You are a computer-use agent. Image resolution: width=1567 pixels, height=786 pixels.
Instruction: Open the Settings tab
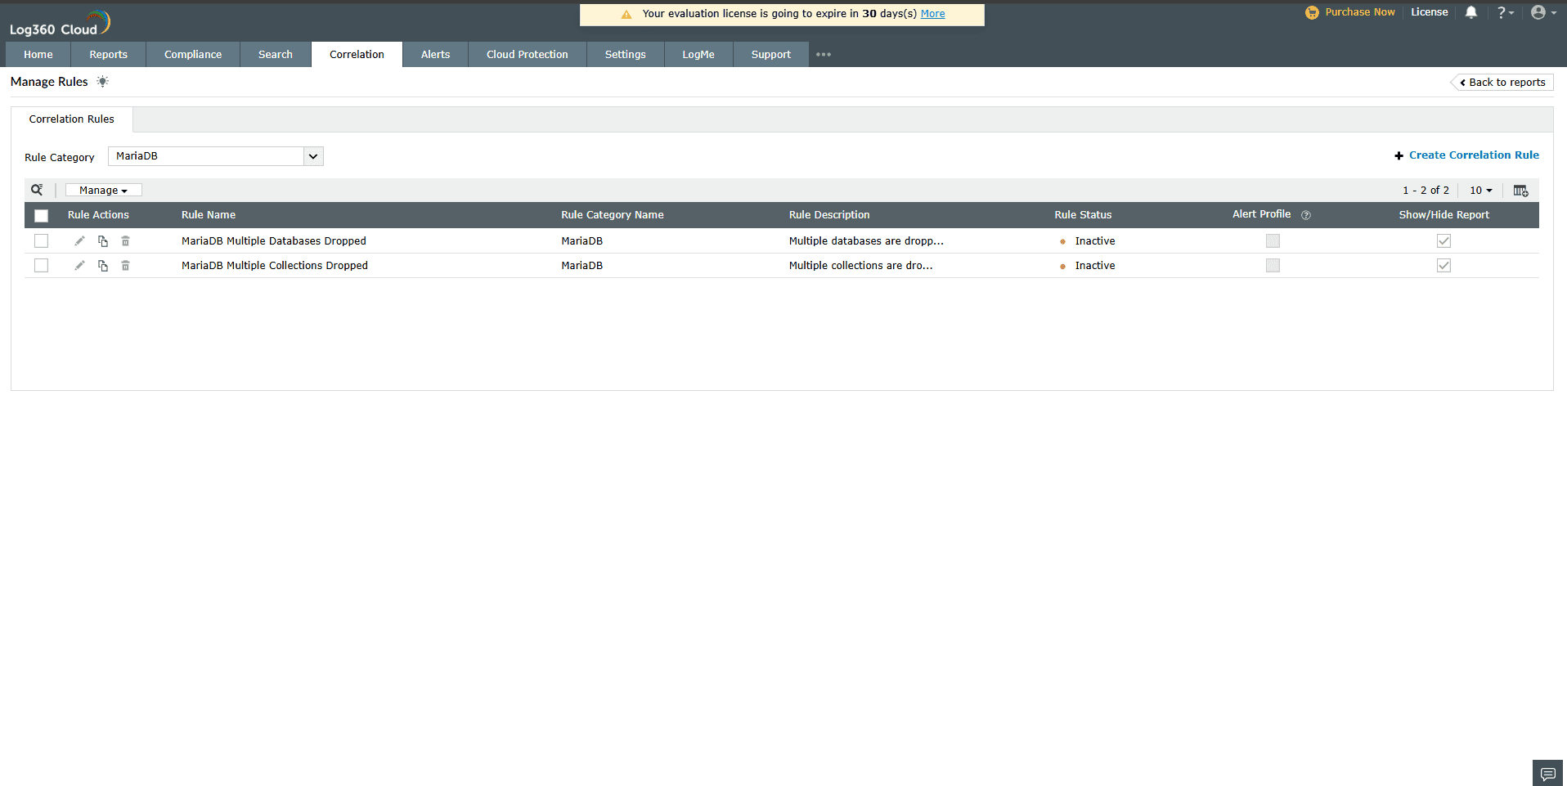point(626,55)
